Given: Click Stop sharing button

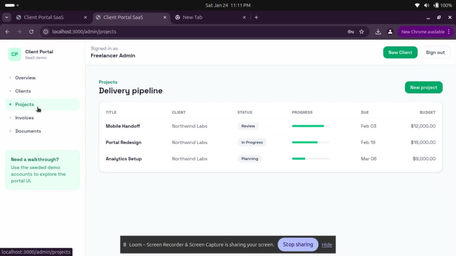Looking at the screenshot, I should [x=298, y=245].
